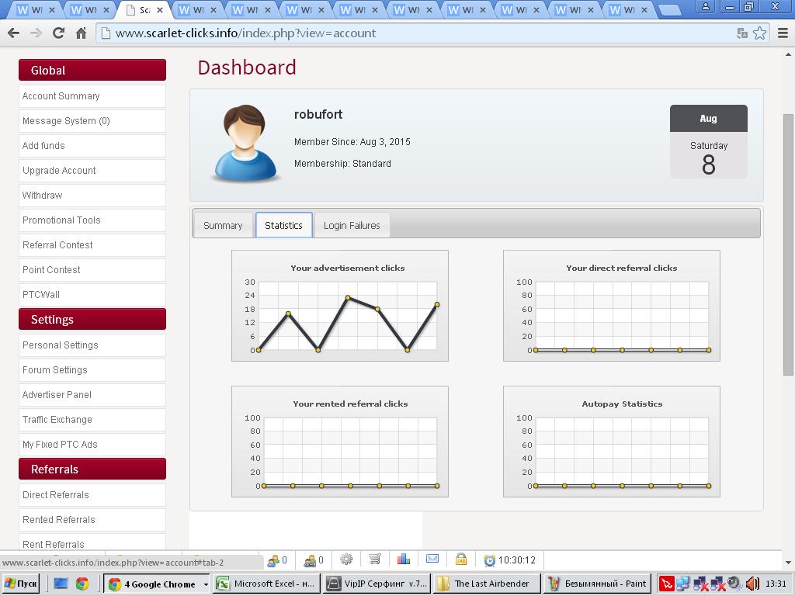Click the volume speaker tray icon

pyautogui.click(x=752, y=584)
